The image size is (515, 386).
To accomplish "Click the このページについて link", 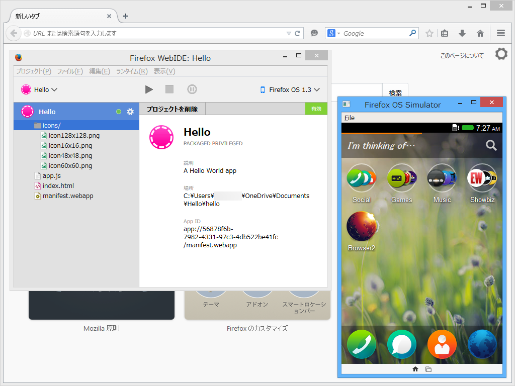I will point(462,56).
